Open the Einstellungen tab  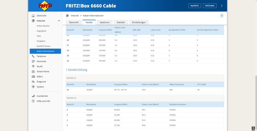[x=139, y=22]
